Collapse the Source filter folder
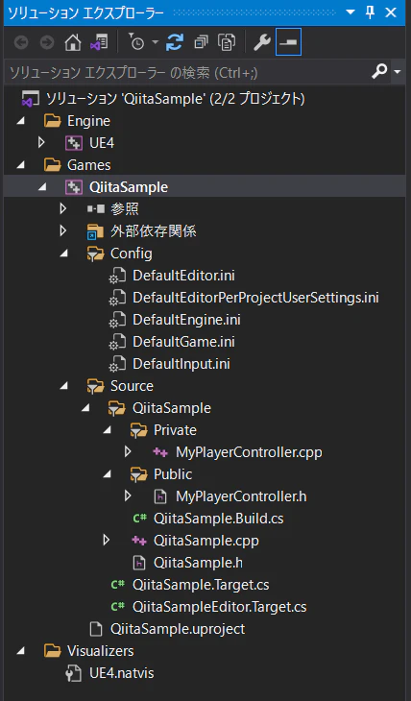 coord(64,386)
